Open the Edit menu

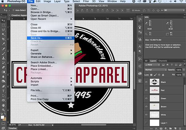[x=38, y=2]
